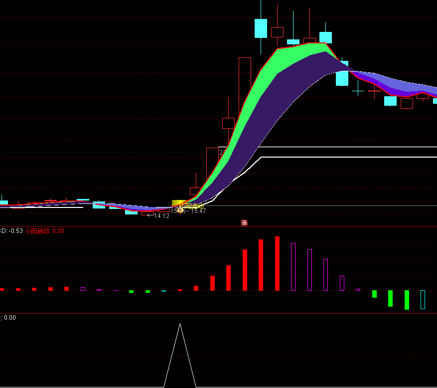
Task: Click the 15.47 price range label
Action: point(198,211)
